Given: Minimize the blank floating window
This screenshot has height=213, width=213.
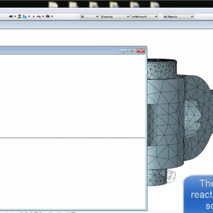Looking at the screenshot, I should tap(123, 51).
